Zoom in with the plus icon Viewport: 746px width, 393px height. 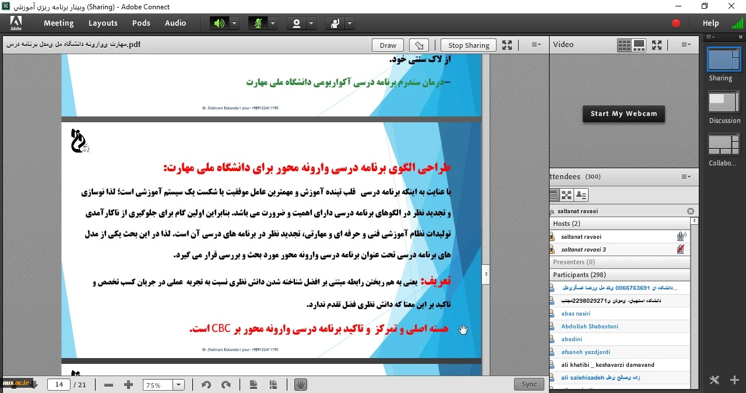129,385
